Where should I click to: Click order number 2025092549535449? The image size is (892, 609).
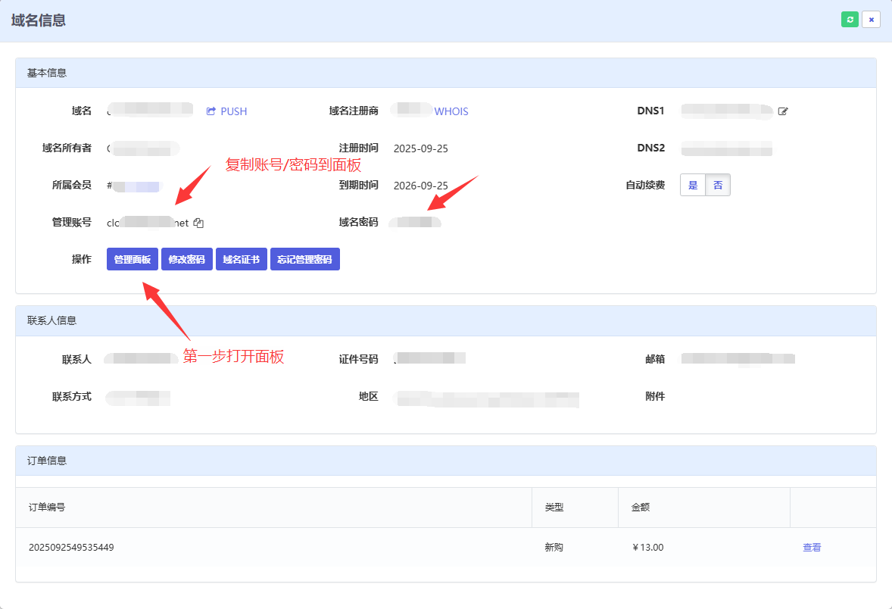point(71,547)
